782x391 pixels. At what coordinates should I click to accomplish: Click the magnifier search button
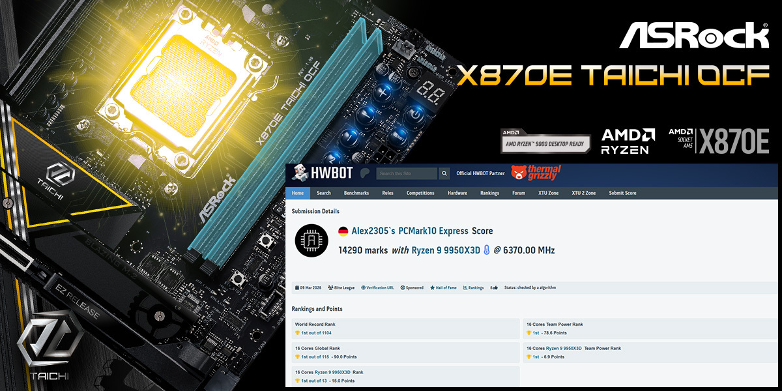tap(444, 173)
